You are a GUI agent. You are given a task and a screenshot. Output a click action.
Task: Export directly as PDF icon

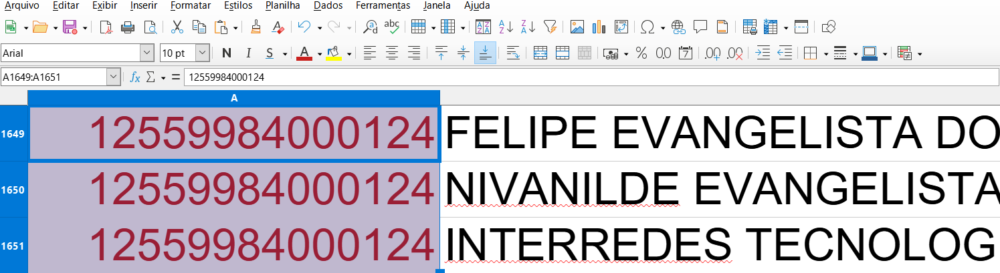106,27
